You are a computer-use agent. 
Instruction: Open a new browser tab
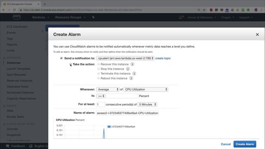[x=45, y=4]
